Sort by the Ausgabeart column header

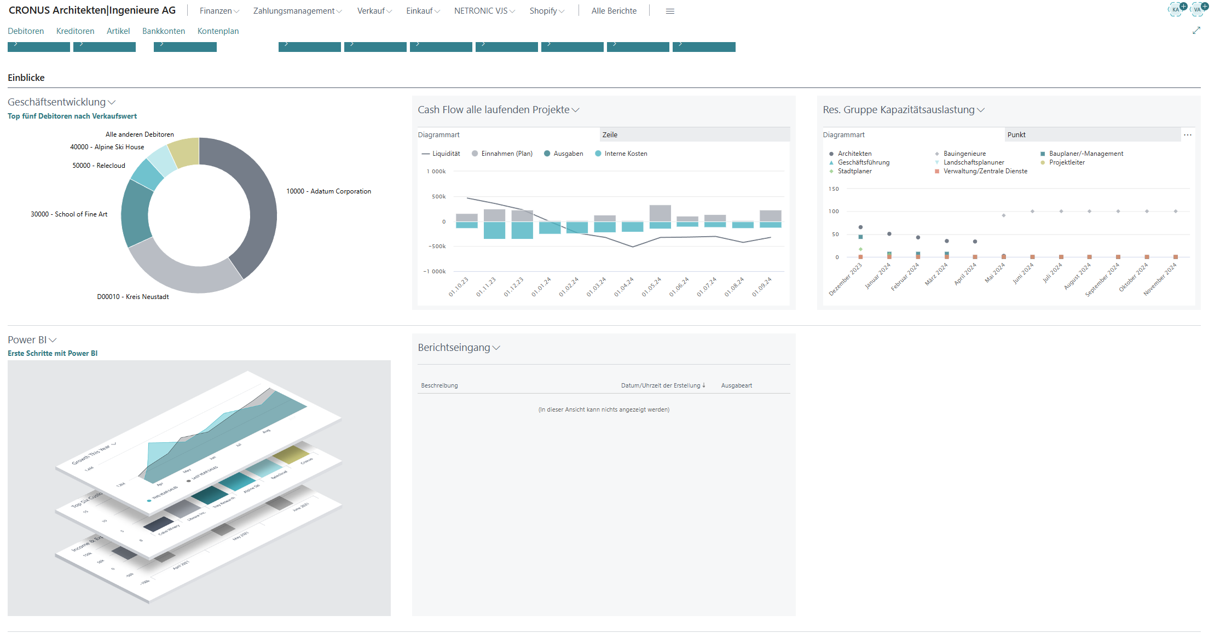tap(737, 385)
